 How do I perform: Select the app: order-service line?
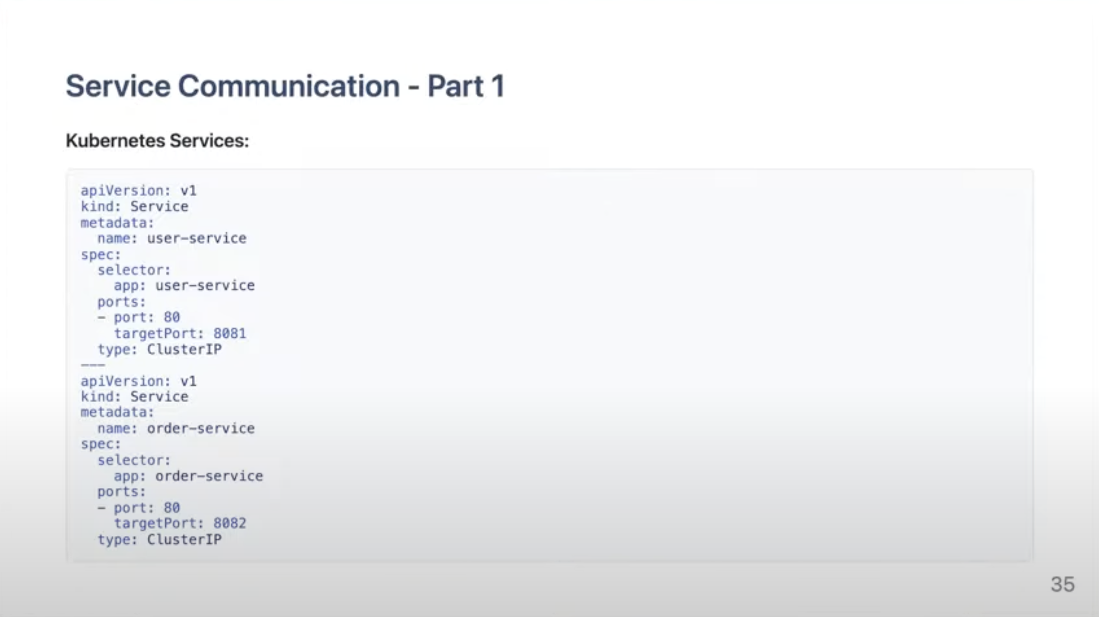[x=188, y=476]
